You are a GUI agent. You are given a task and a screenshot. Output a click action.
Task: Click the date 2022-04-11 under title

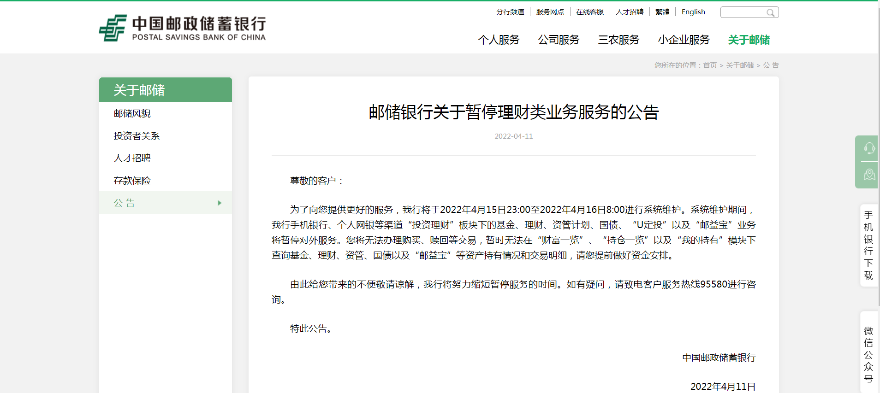click(x=514, y=136)
